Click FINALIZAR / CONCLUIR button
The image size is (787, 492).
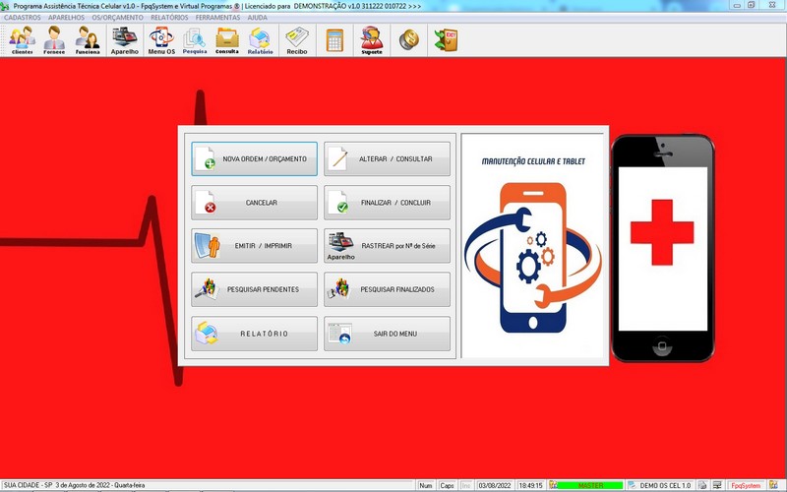pyautogui.click(x=387, y=203)
